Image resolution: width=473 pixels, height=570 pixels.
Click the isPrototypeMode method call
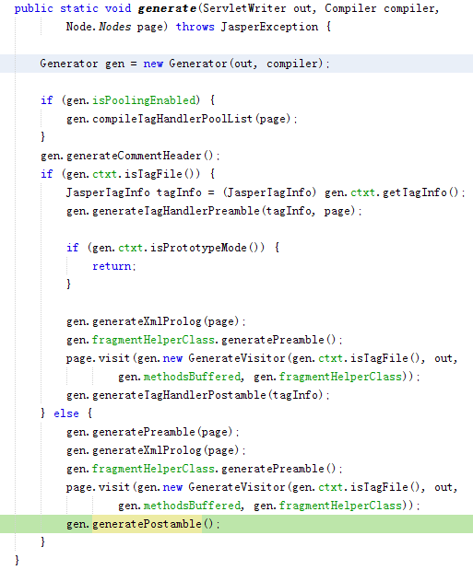tap(198, 248)
